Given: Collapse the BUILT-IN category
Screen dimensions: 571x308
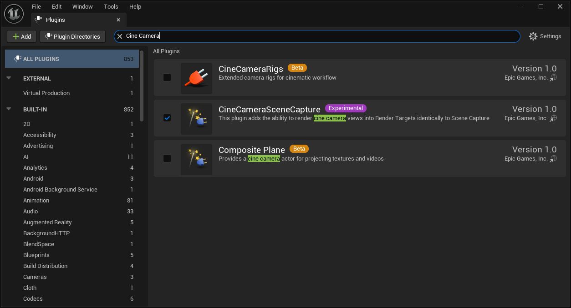Looking at the screenshot, I should click(x=9, y=109).
